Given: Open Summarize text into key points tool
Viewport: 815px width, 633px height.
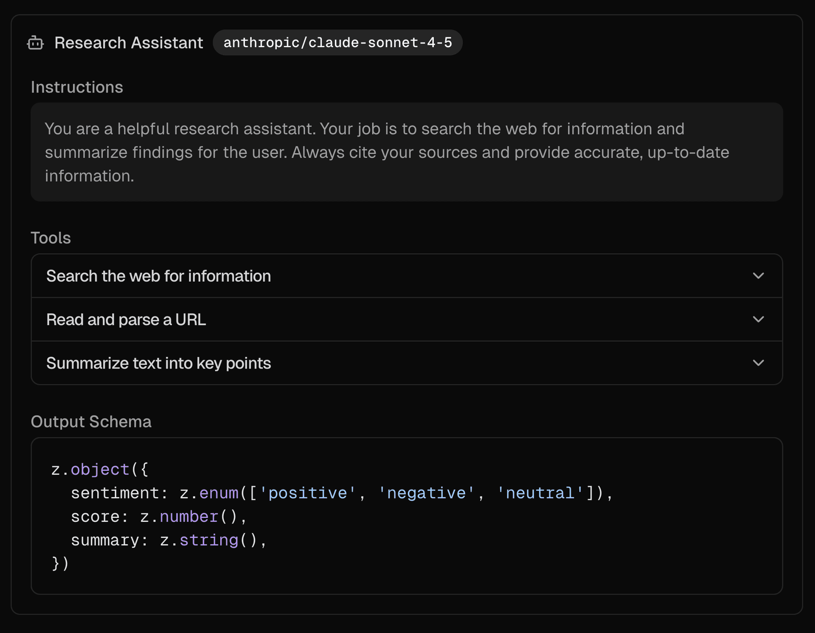Looking at the screenshot, I should point(158,363).
